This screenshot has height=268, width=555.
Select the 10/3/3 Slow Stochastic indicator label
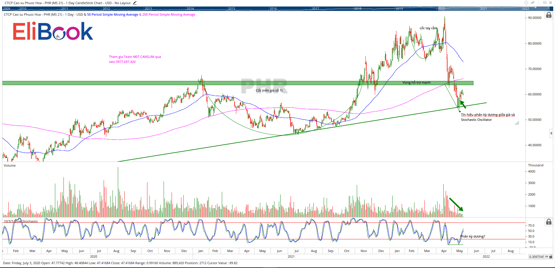[21, 221]
